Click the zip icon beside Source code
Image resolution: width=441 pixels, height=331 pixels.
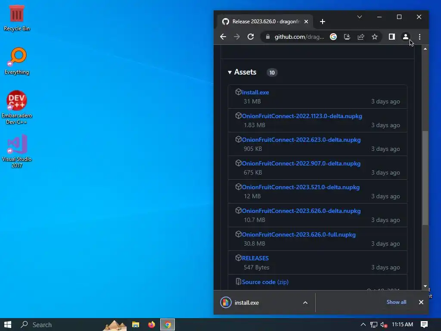[x=238, y=281]
